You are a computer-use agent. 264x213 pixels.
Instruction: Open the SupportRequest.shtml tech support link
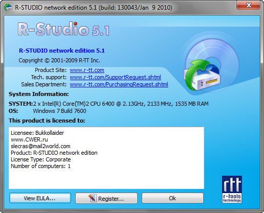(116, 77)
